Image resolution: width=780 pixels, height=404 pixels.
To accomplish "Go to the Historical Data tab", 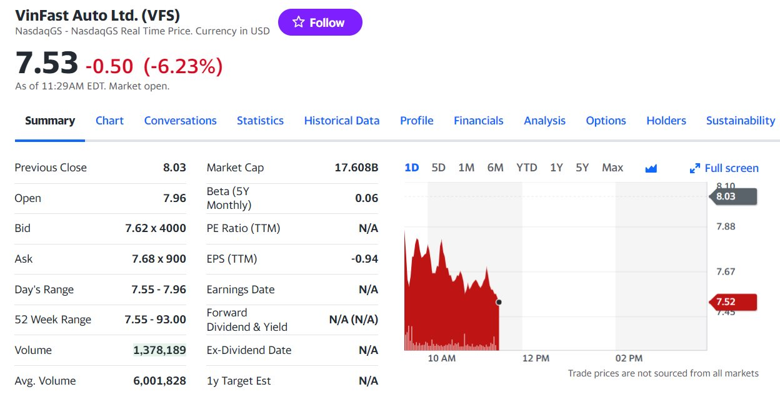I will coord(342,121).
